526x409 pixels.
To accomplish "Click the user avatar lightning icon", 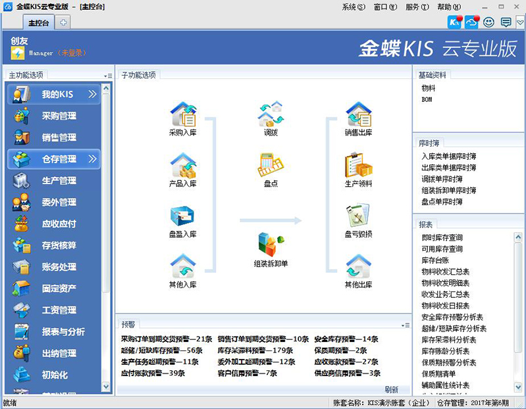I will coord(17,53).
